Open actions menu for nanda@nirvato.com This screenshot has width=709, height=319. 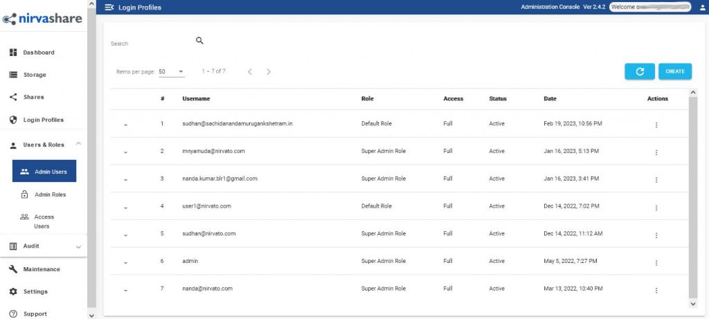click(656, 290)
